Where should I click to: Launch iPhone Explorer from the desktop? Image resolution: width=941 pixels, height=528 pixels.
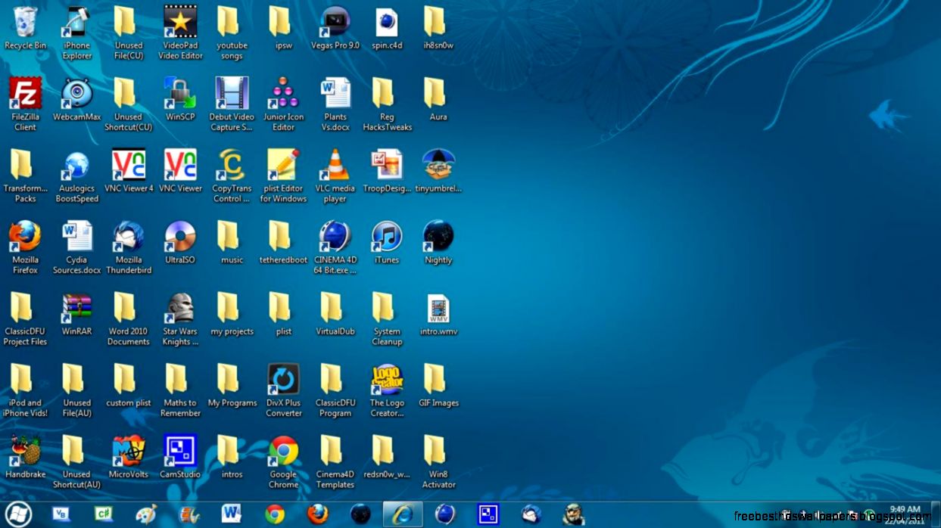76,33
